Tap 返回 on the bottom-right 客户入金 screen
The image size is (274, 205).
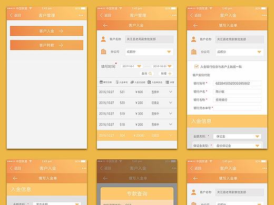195,168
